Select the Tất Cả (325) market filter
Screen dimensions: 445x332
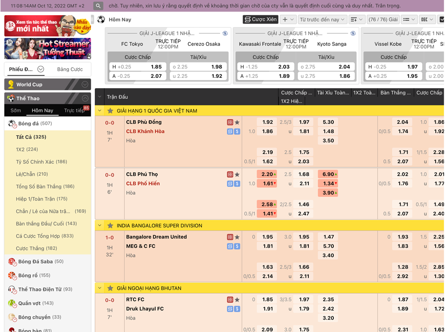click(x=31, y=137)
